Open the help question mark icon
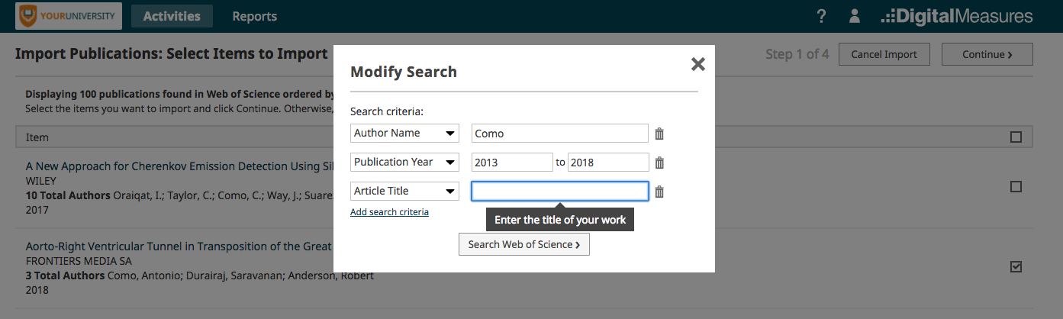The width and height of the screenshot is (1063, 319). [821, 16]
